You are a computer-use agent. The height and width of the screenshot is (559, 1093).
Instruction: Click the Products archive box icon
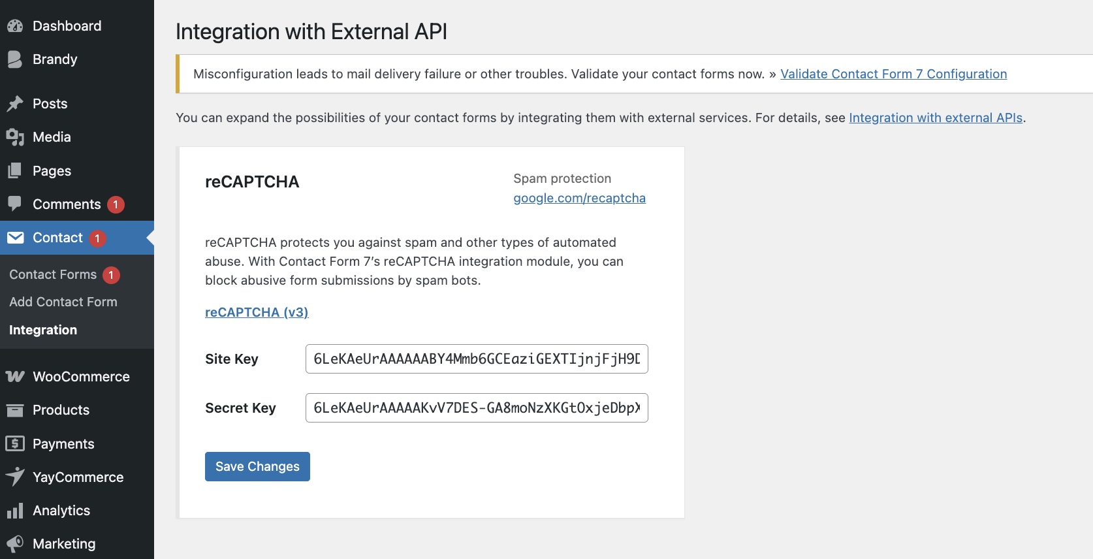tap(15, 410)
